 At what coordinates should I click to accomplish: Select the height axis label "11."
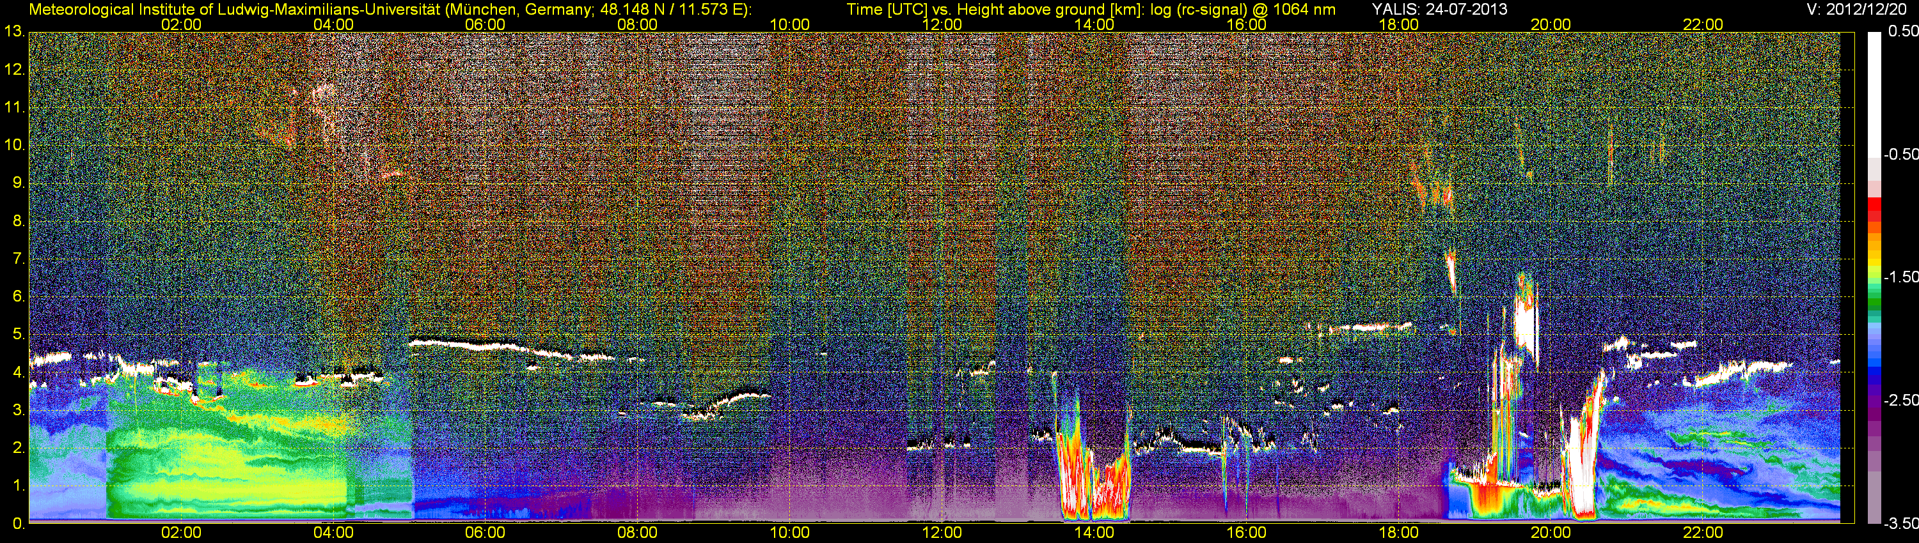[x=14, y=108]
